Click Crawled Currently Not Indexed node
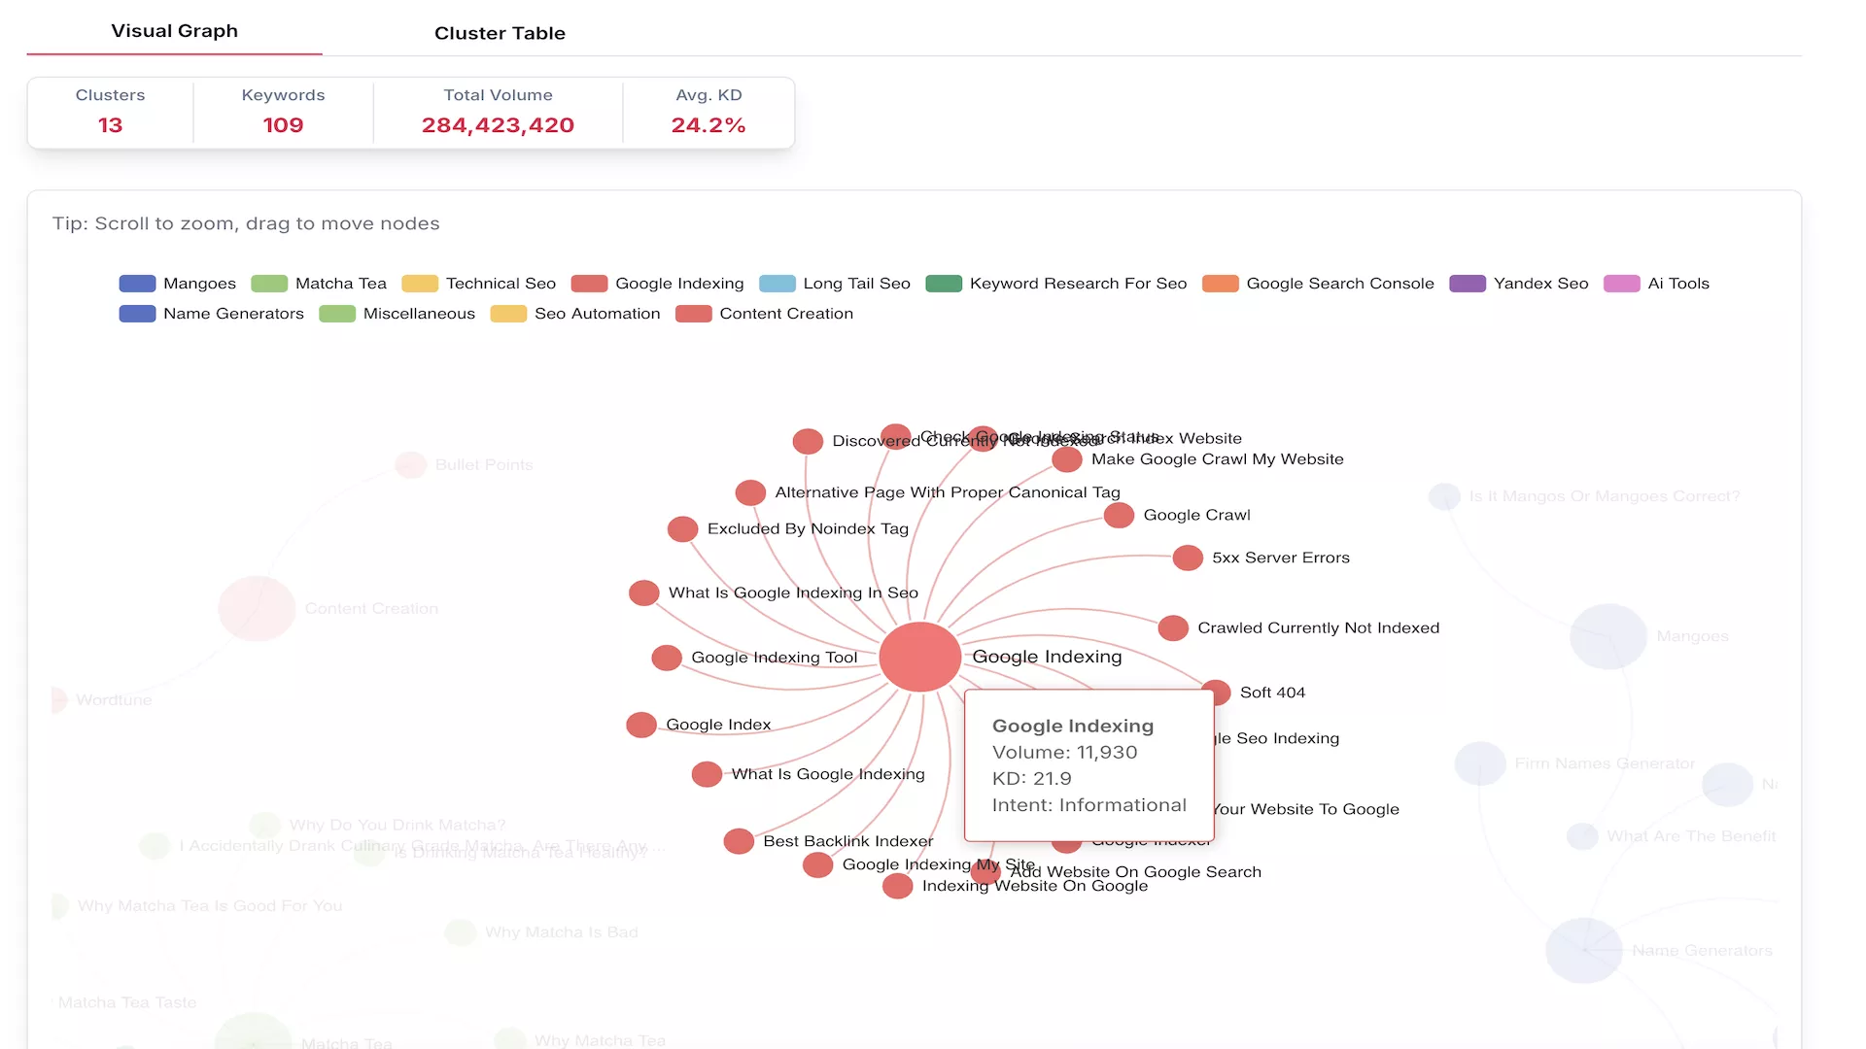Viewport: 1866px width, 1049px height. tap(1173, 628)
